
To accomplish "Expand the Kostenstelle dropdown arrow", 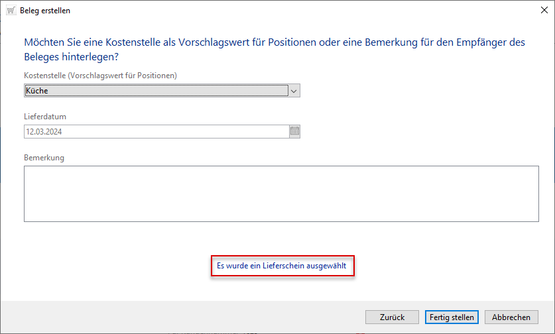I will tap(294, 91).
